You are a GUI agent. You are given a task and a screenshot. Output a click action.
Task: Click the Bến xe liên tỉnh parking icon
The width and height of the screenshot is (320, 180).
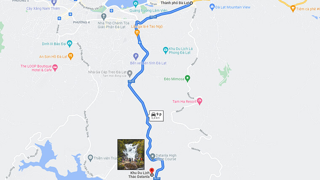(136, 56)
